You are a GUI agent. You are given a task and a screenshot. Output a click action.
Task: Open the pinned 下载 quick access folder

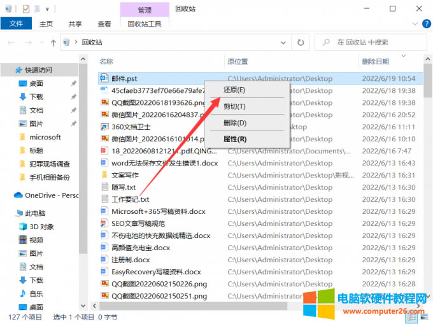point(36,97)
